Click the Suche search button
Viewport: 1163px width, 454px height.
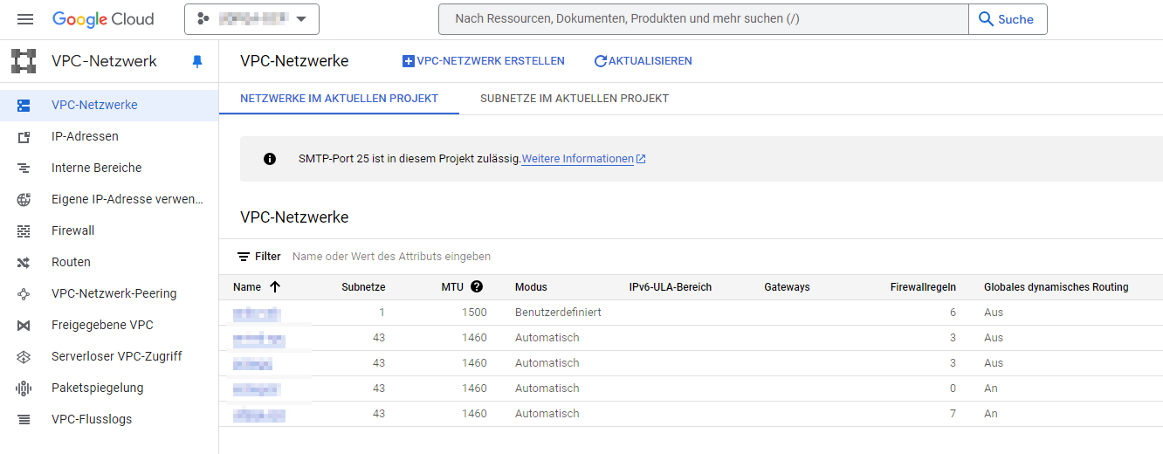pyautogui.click(x=1008, y=19)
